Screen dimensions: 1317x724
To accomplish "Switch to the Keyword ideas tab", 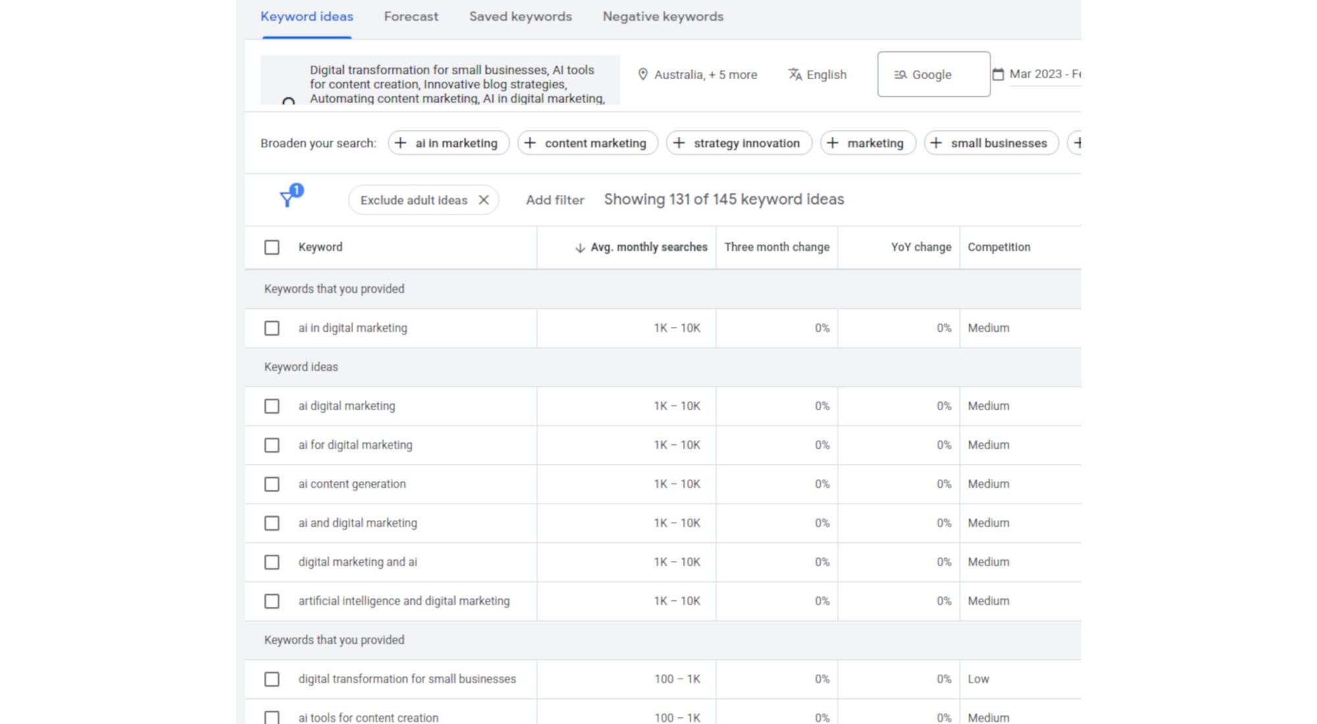I will point(307,16).
